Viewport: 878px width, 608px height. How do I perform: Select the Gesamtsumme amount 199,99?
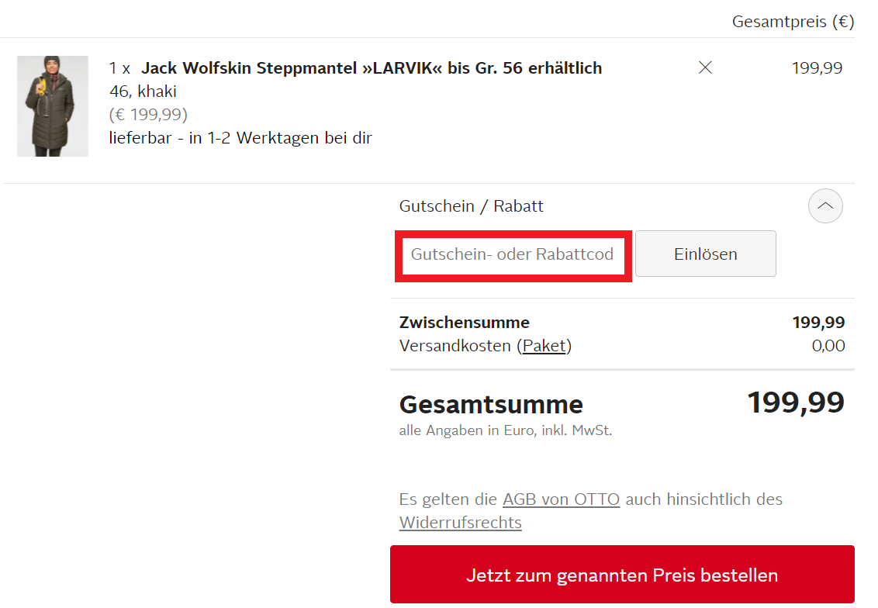[796, 402]
